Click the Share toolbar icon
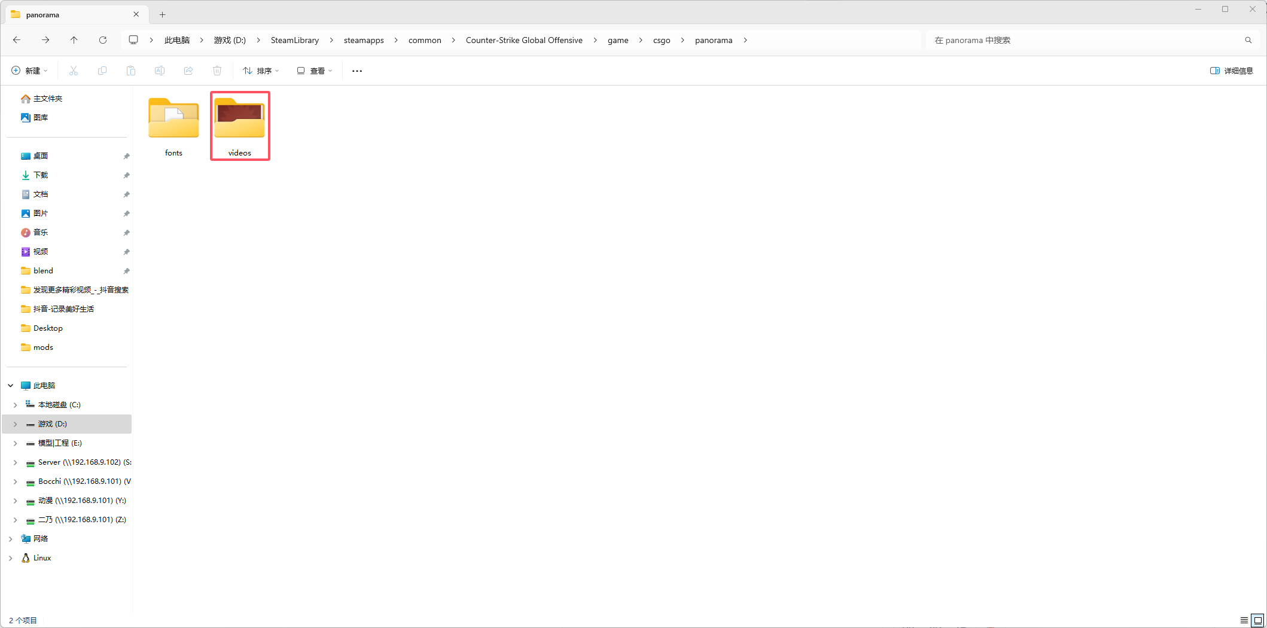Viewport: 1267px width, 628px height. (188, 71)
